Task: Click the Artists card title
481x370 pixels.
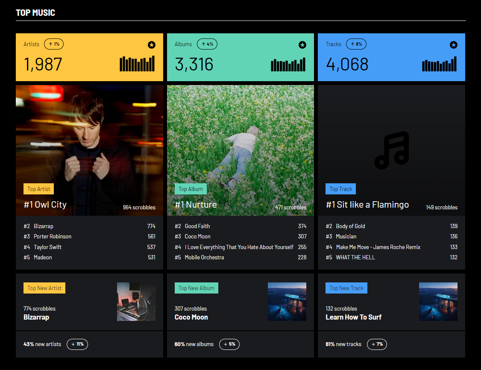Action: click(31, 44)
